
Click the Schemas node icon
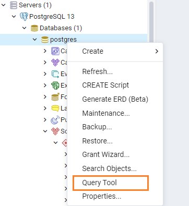click(x=55, y=131)
